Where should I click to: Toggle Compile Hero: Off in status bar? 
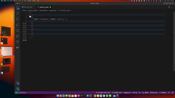click(x=103, y=93)
